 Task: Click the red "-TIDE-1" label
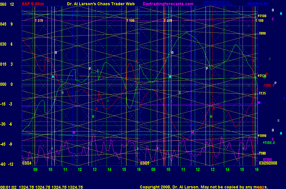click(x=268, y=85)
